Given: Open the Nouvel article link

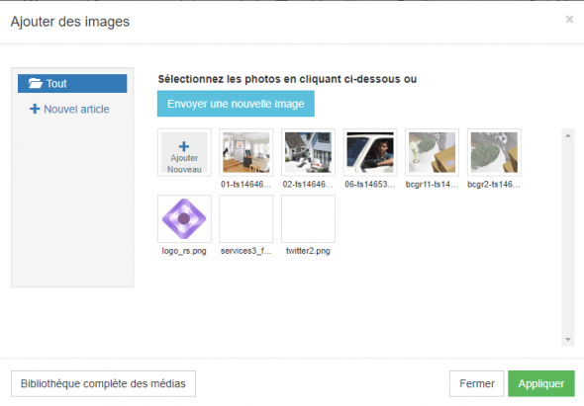Looking at the screenshot, I should pyautogui.click(x=76, y=109).
